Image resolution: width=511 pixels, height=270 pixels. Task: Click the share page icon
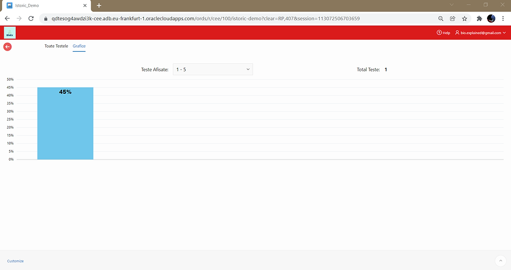pyautogui.click(x=453, y=19)
